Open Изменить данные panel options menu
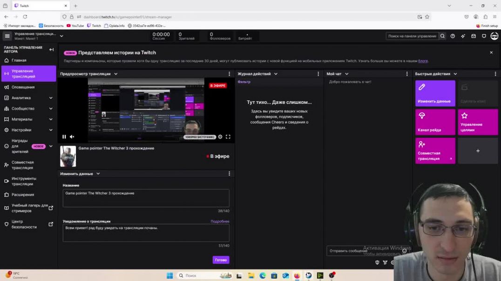Viewport: 501px width, 281px height. [229, 174]
